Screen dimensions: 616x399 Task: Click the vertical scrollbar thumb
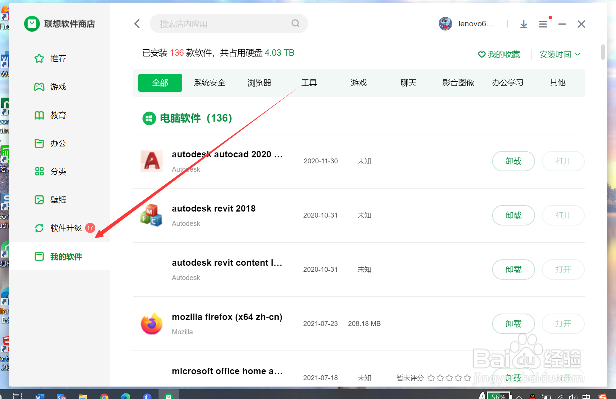click(603, 52)
